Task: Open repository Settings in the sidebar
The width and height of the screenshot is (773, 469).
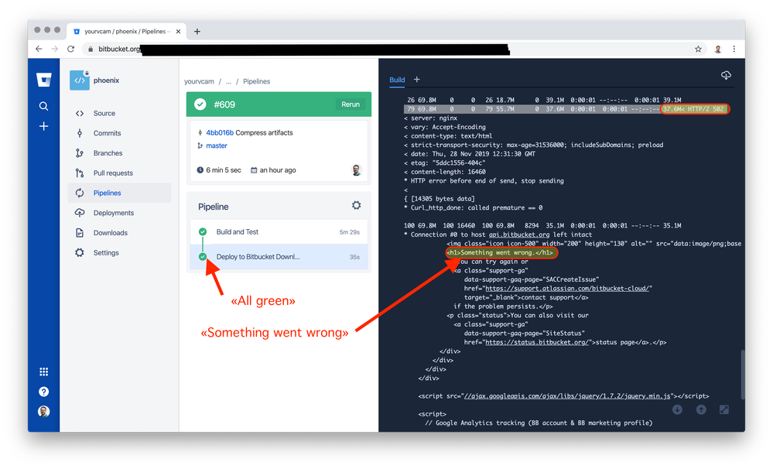Action: tap(119, 252)
